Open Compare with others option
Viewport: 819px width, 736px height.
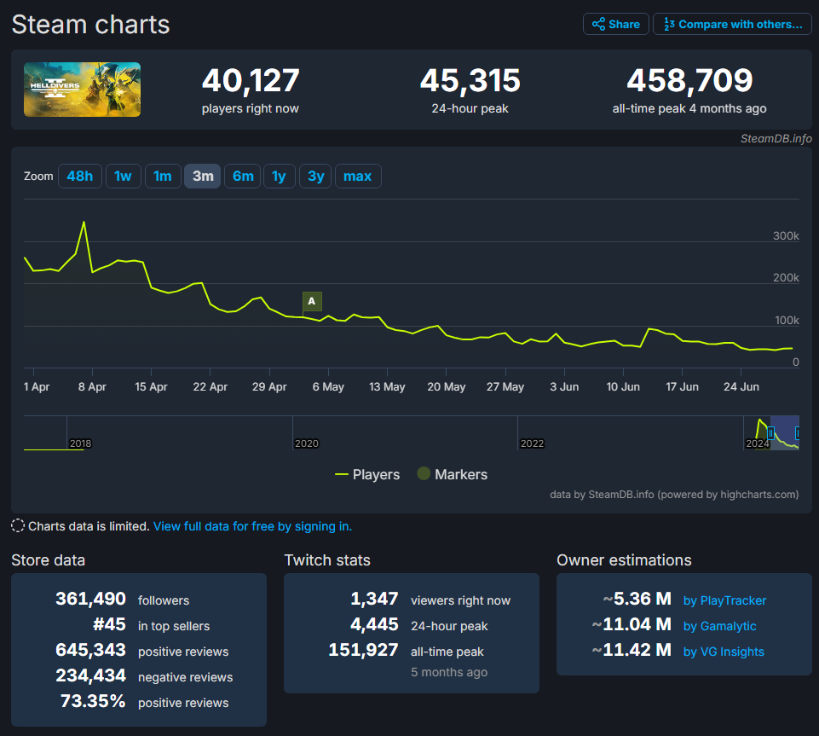click(x=732, y=24)
